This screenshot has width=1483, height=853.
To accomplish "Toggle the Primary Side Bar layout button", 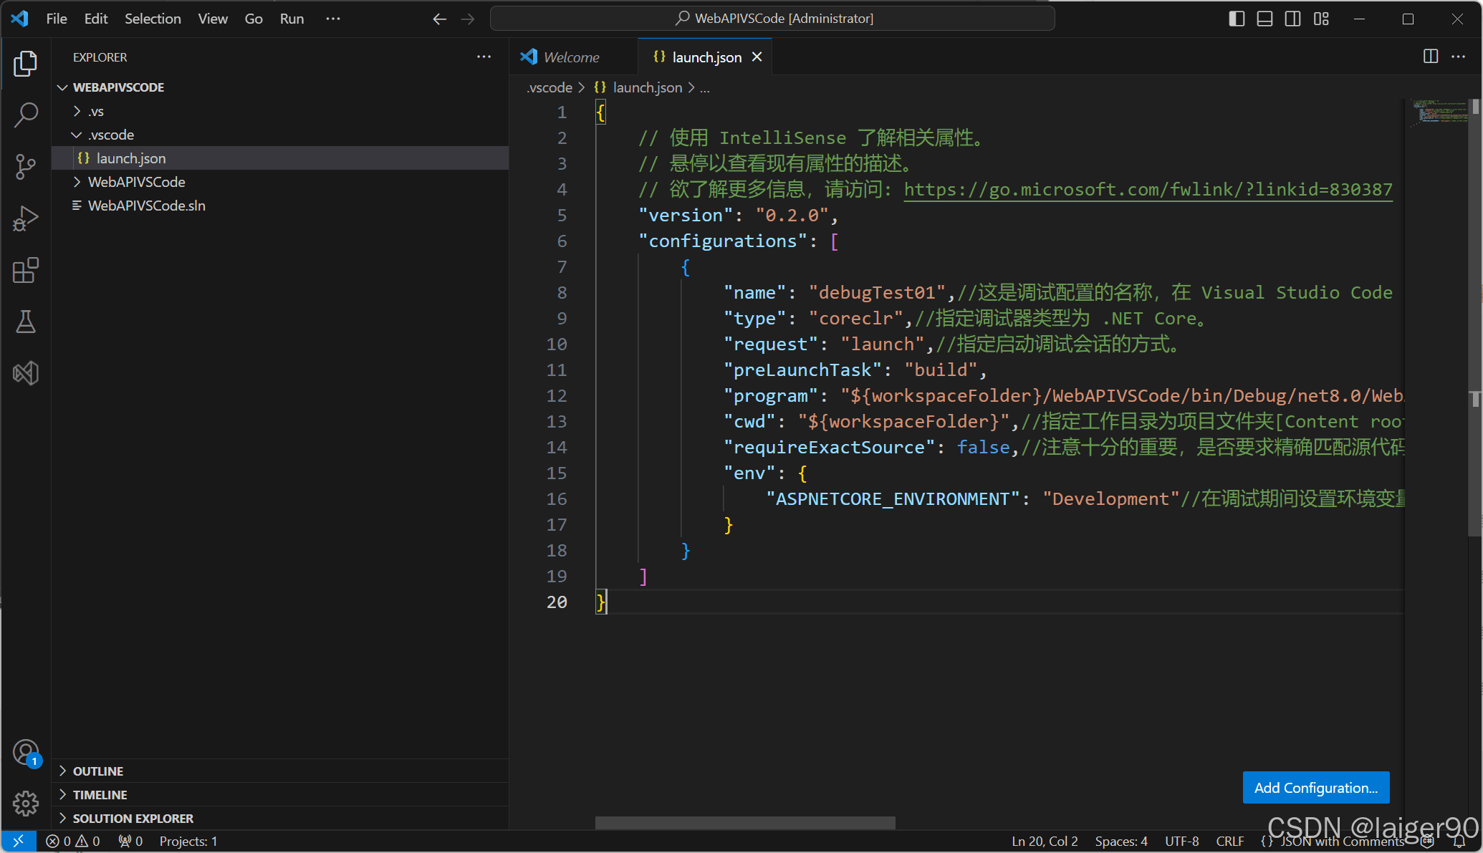I will 1237,19.
